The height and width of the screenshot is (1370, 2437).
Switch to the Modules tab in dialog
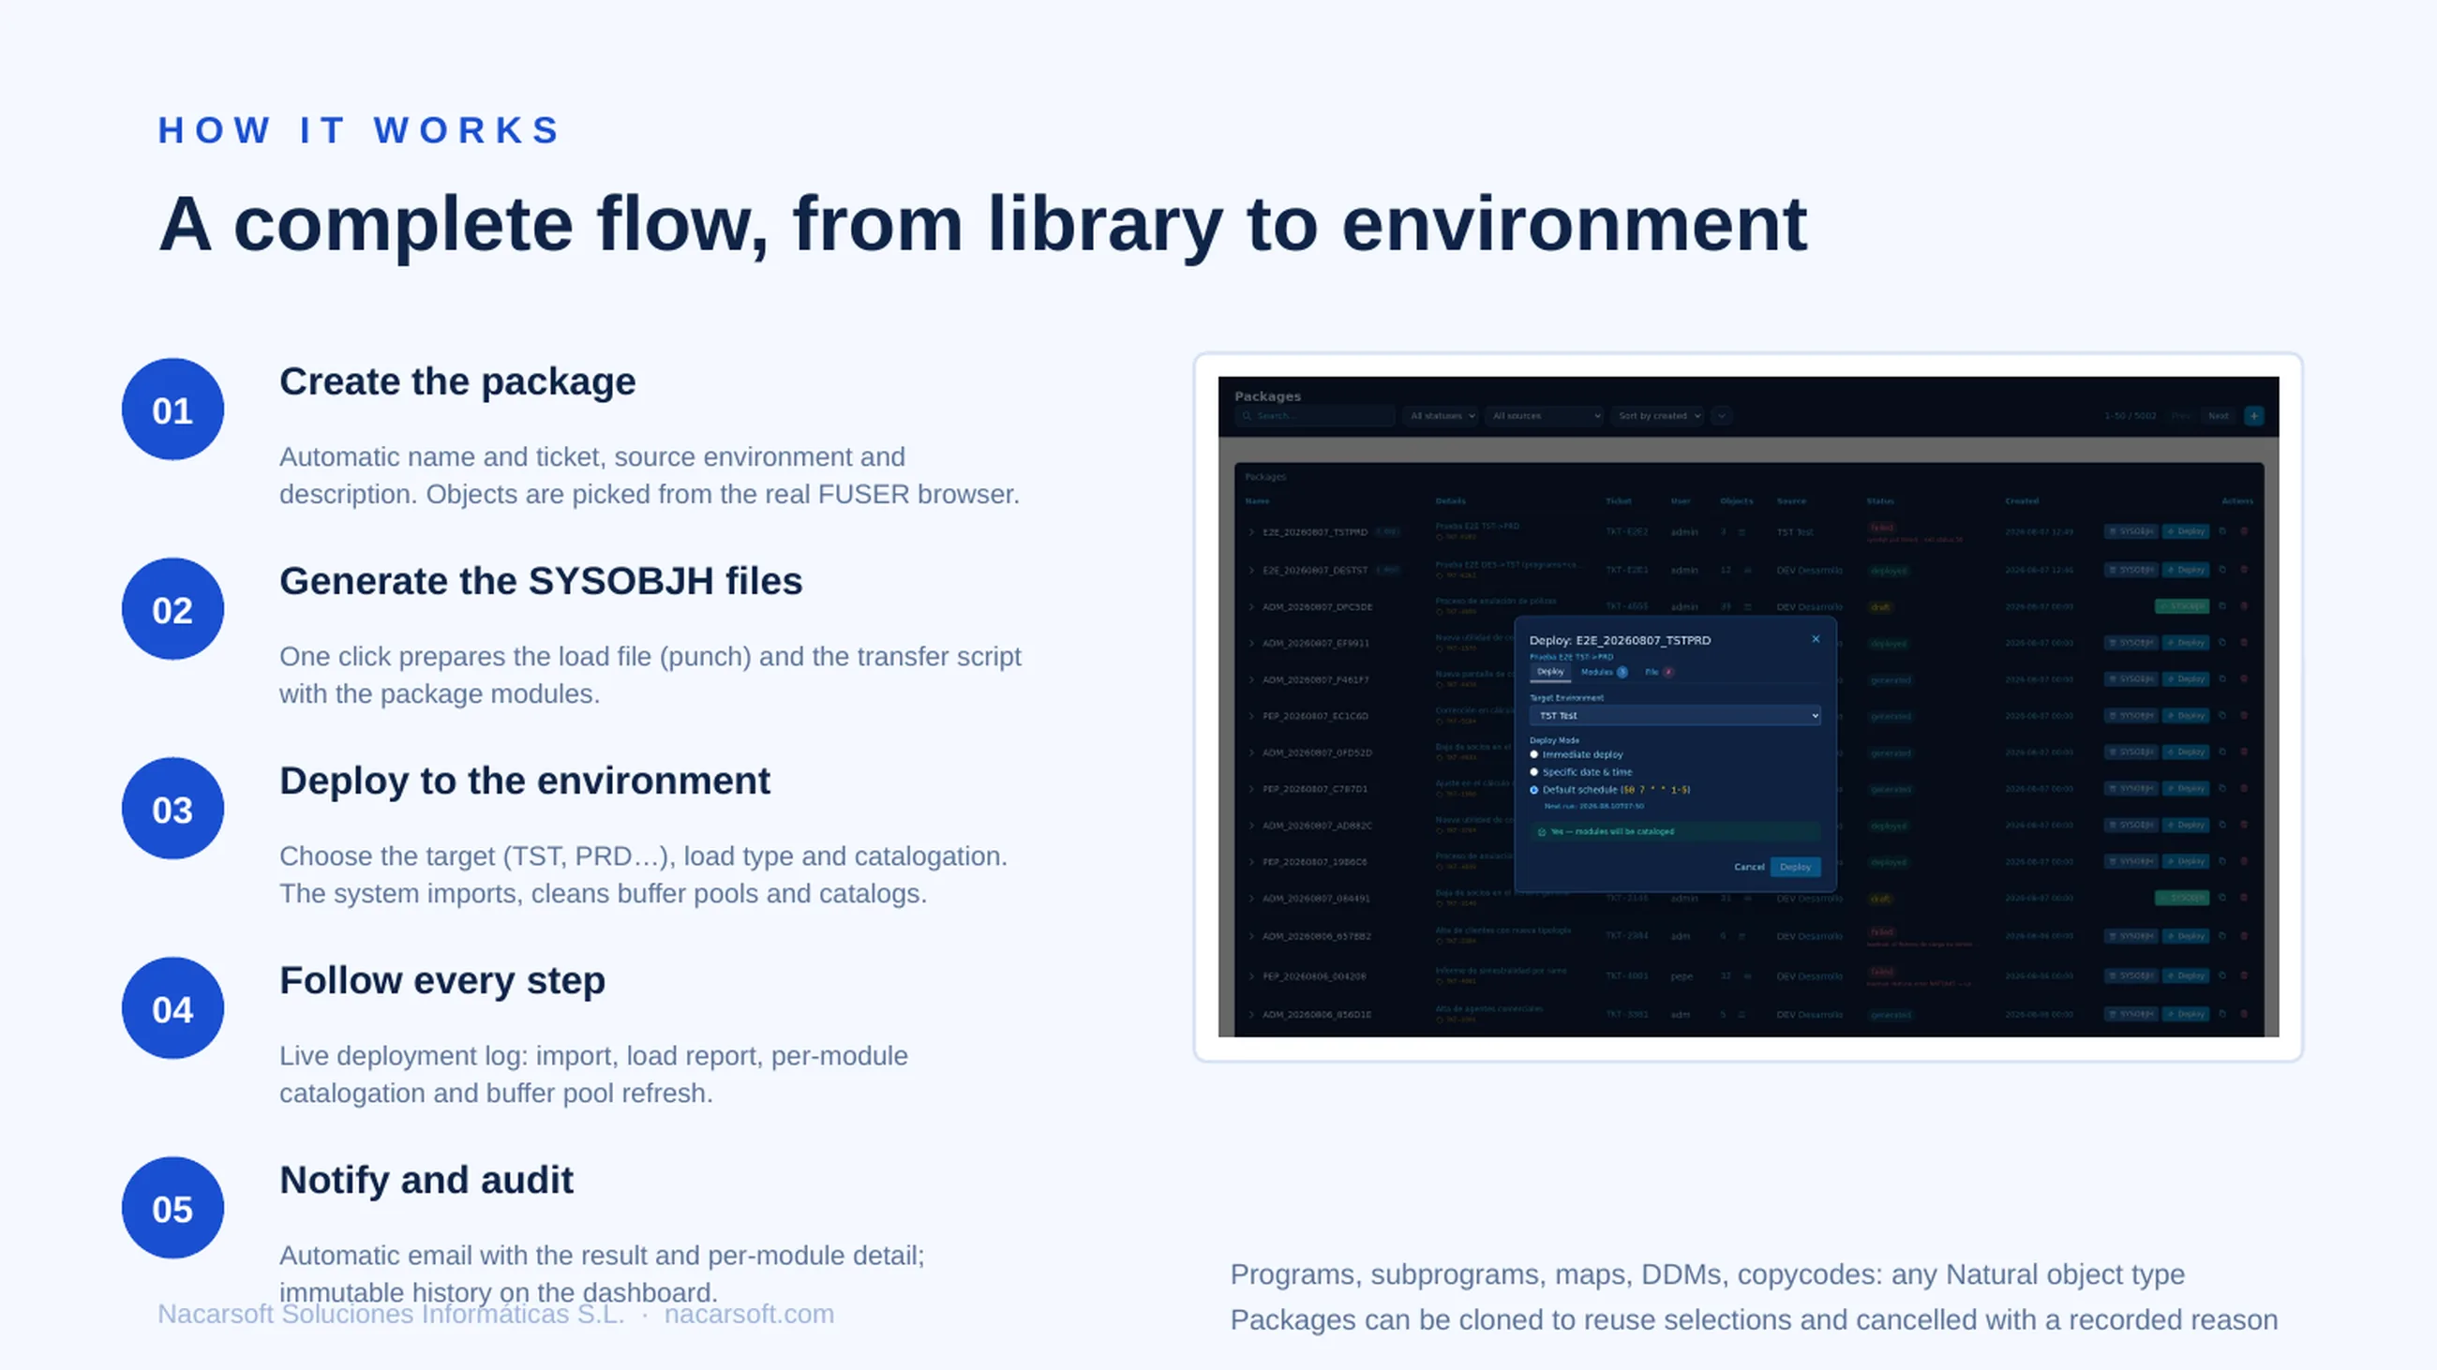[1604, 672]
